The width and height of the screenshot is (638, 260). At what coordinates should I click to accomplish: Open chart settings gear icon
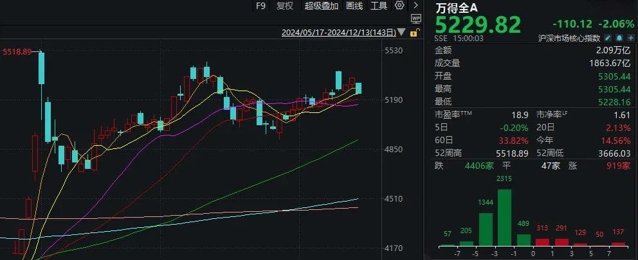(x=399, y=6)
